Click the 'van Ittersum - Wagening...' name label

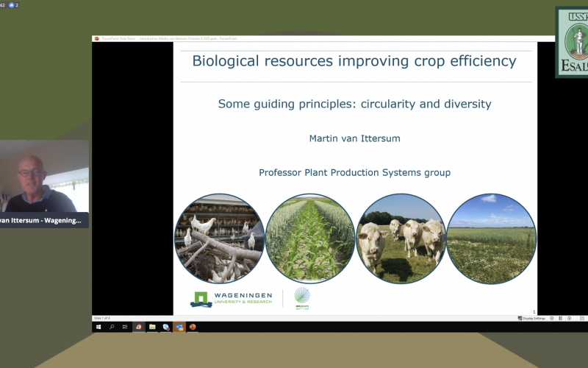tap(40, 220)
